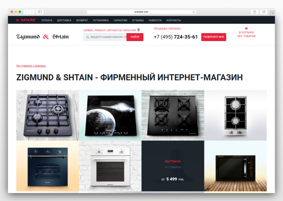This screenshot has height=201, width=283.
Task: View ОТЗЫВЫ in the navigation bar
Action: (138, 20)
